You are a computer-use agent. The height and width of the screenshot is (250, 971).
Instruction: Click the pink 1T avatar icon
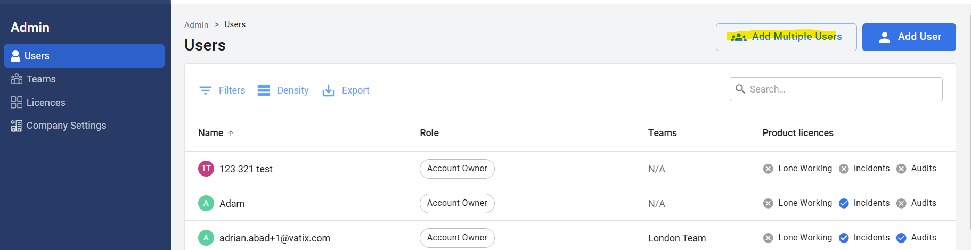(x=206, y=169)
